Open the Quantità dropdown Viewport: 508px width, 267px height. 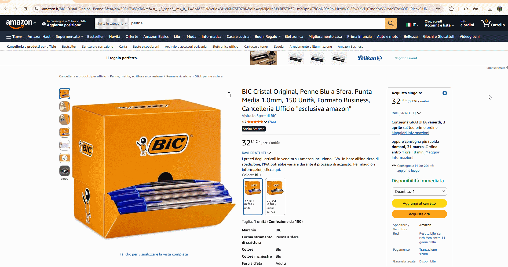419,191
